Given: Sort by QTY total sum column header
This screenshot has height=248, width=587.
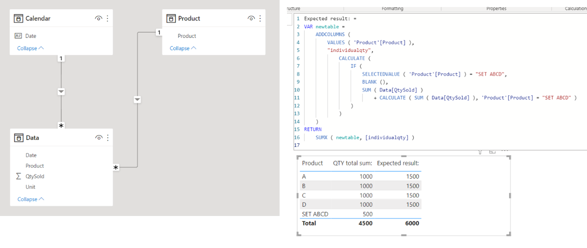Looking at the screenshot, I should [352, 163].
